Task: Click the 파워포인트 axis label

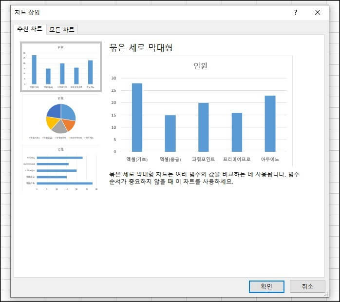Action: pos(204,159)
